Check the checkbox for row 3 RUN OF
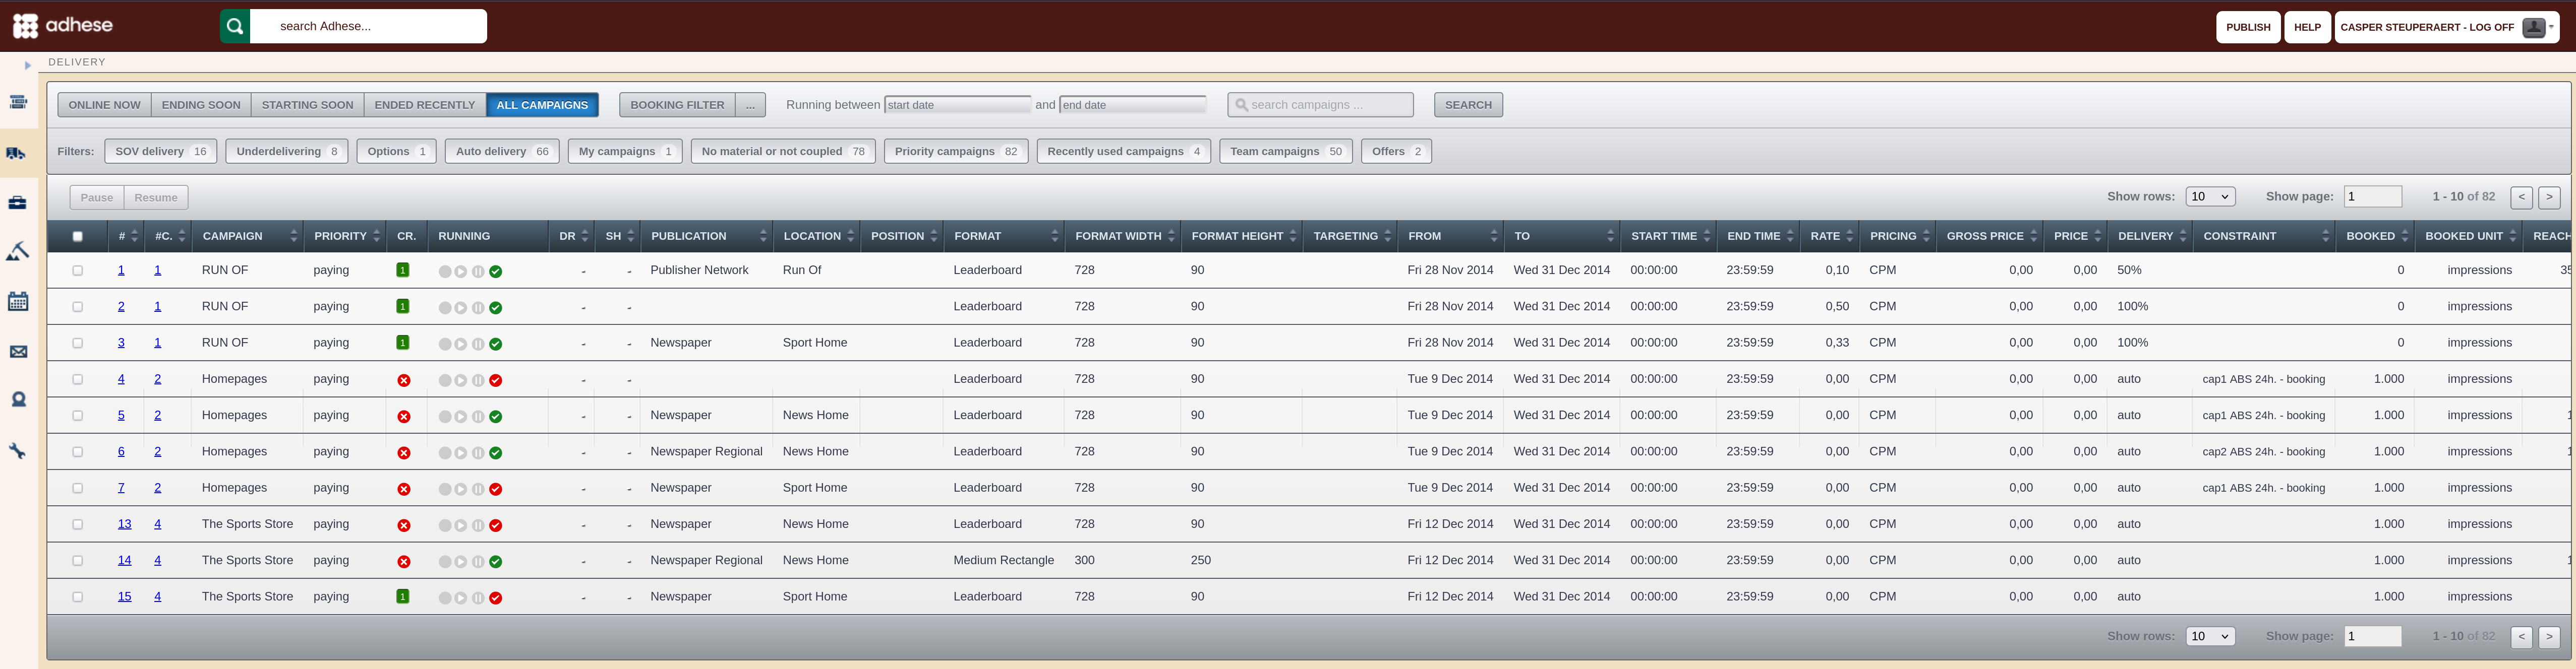This screenshot has width=2576, height=669. [x=77, y=344]
